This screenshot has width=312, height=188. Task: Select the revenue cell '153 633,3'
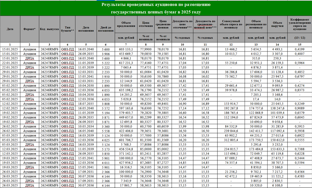pos(277,149)
